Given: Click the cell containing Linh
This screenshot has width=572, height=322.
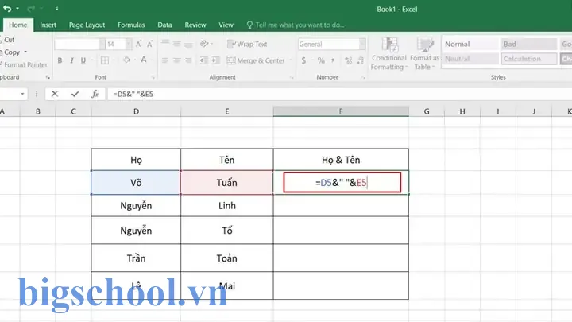Looking at the screenshot, I should 227,206.
